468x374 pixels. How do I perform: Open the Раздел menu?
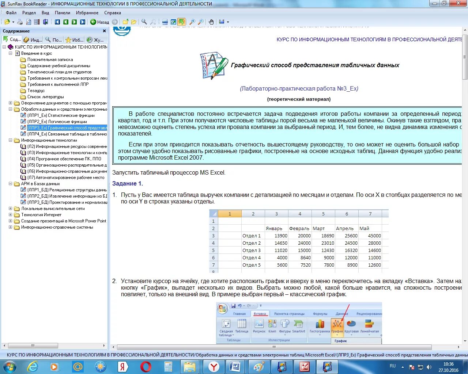tap(29, 13)
